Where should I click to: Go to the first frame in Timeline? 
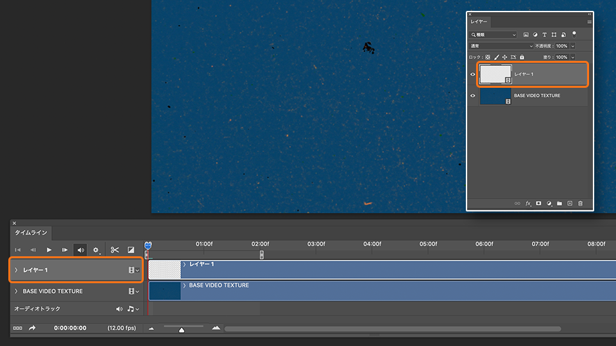click(18, 250)
